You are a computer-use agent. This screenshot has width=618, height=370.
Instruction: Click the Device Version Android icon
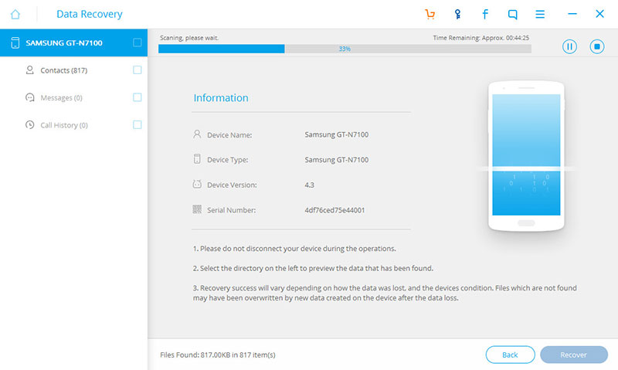click(197, 184)
